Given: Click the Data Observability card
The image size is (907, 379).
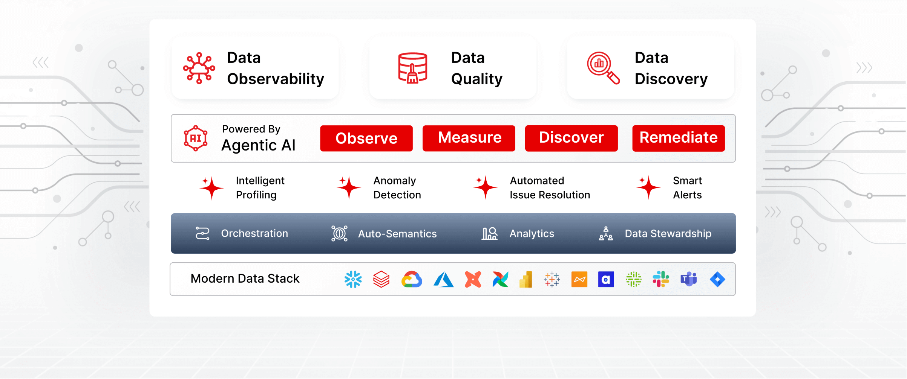Looking at the screenshot, I should coord(255,68).
